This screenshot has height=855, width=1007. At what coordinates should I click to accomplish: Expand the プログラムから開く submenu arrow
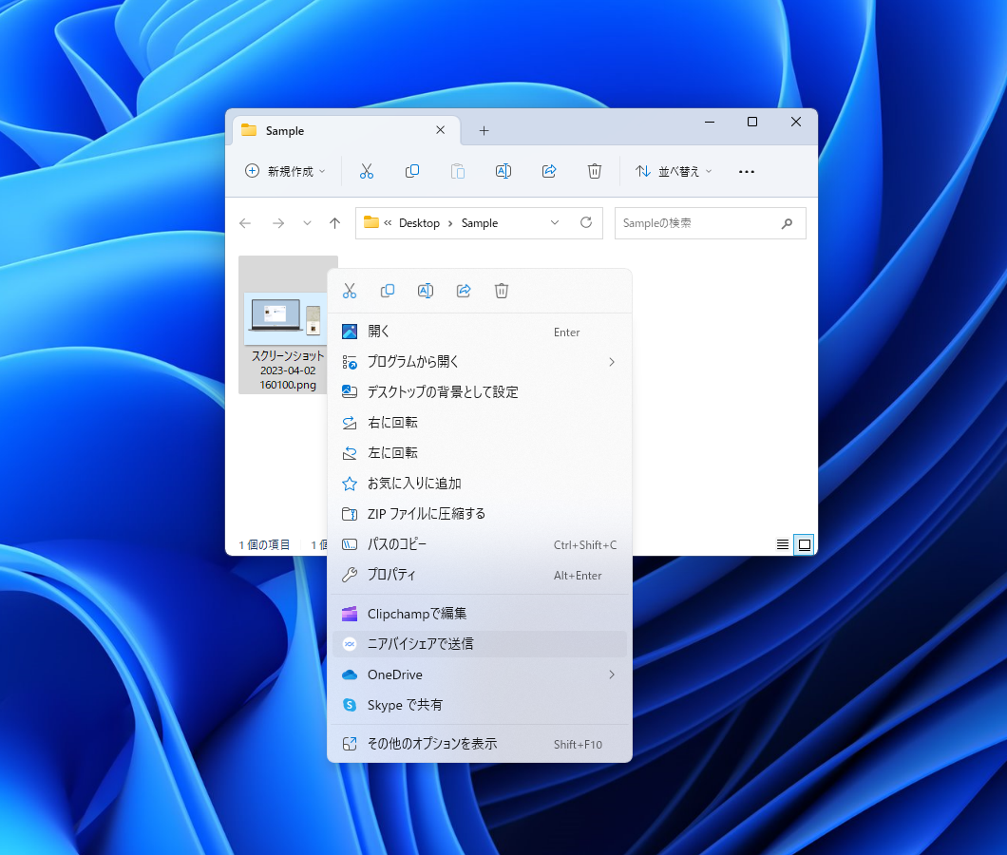click(612, 362)
